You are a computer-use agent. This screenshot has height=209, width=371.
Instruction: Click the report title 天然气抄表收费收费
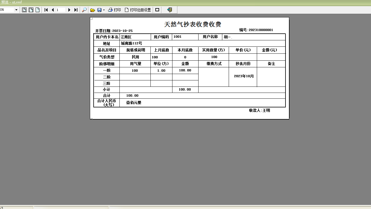coord(193,24)
